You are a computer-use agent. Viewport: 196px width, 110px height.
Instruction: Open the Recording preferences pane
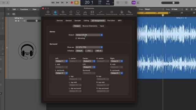[x=63, y=13]
